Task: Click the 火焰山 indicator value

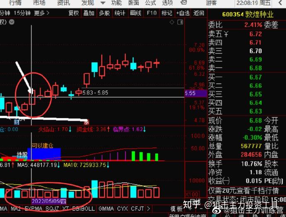Action: 55,129
